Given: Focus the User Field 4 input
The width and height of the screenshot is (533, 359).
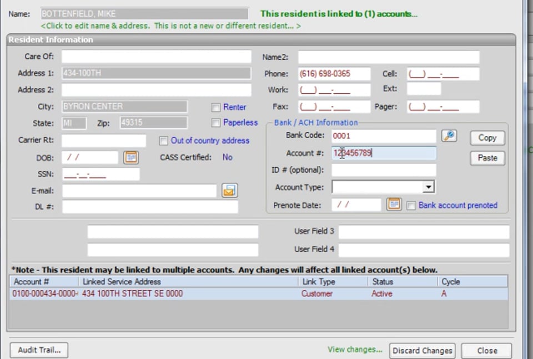Looking at the screenshot, I should [424, 250].
